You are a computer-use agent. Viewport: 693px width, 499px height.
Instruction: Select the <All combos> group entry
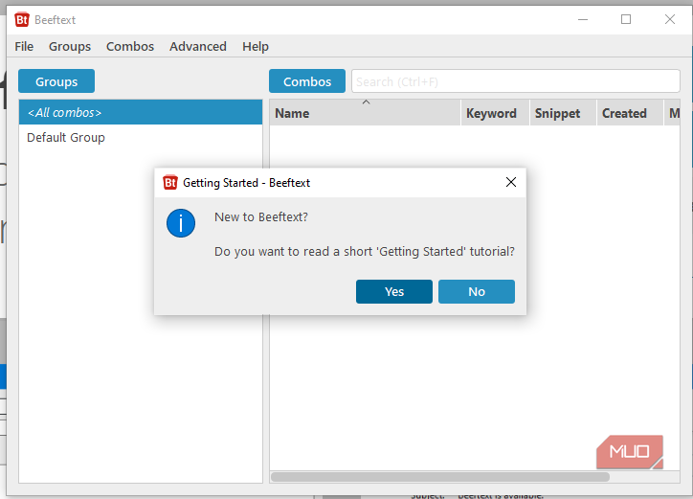tap(141, 112)
